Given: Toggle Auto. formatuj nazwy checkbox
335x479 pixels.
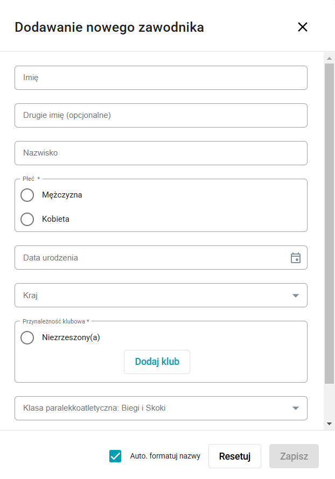Looking at the screenshot, I should pyautogui.click(x=115, y=456).
